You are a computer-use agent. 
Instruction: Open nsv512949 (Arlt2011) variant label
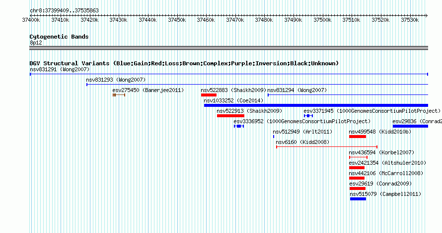(302, 132)
